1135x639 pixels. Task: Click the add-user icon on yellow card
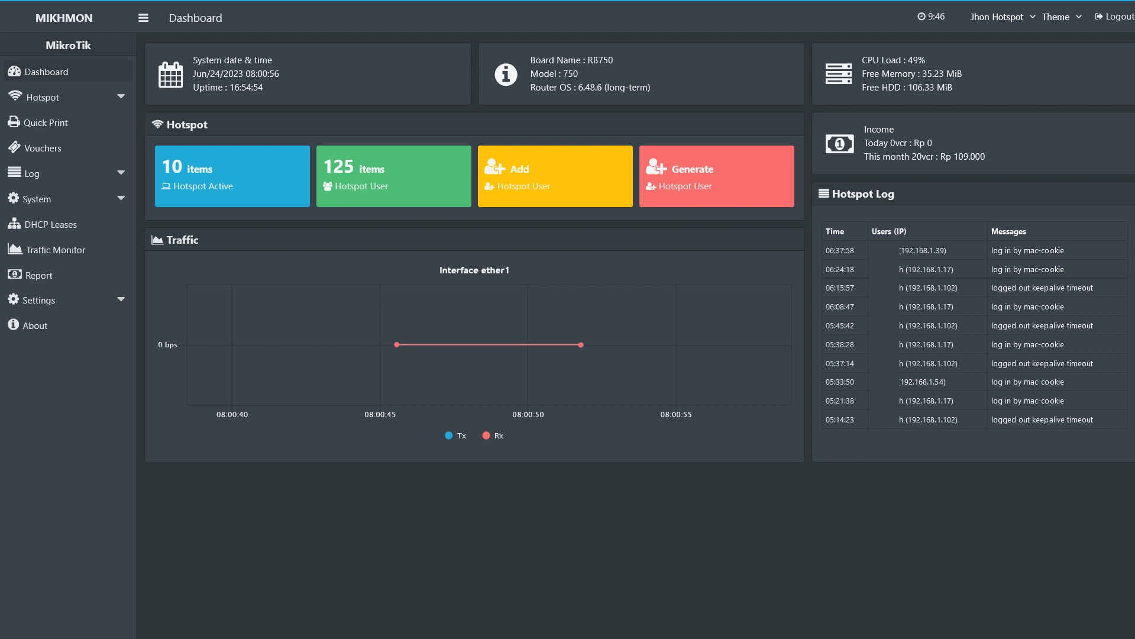(x=494, y=167)
